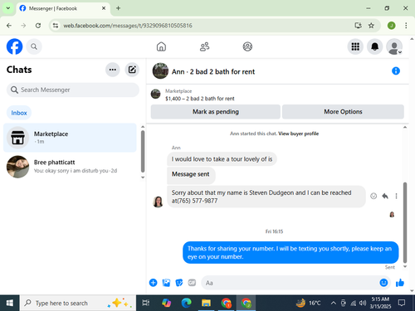Select the Inbox tab

(19, 113)
